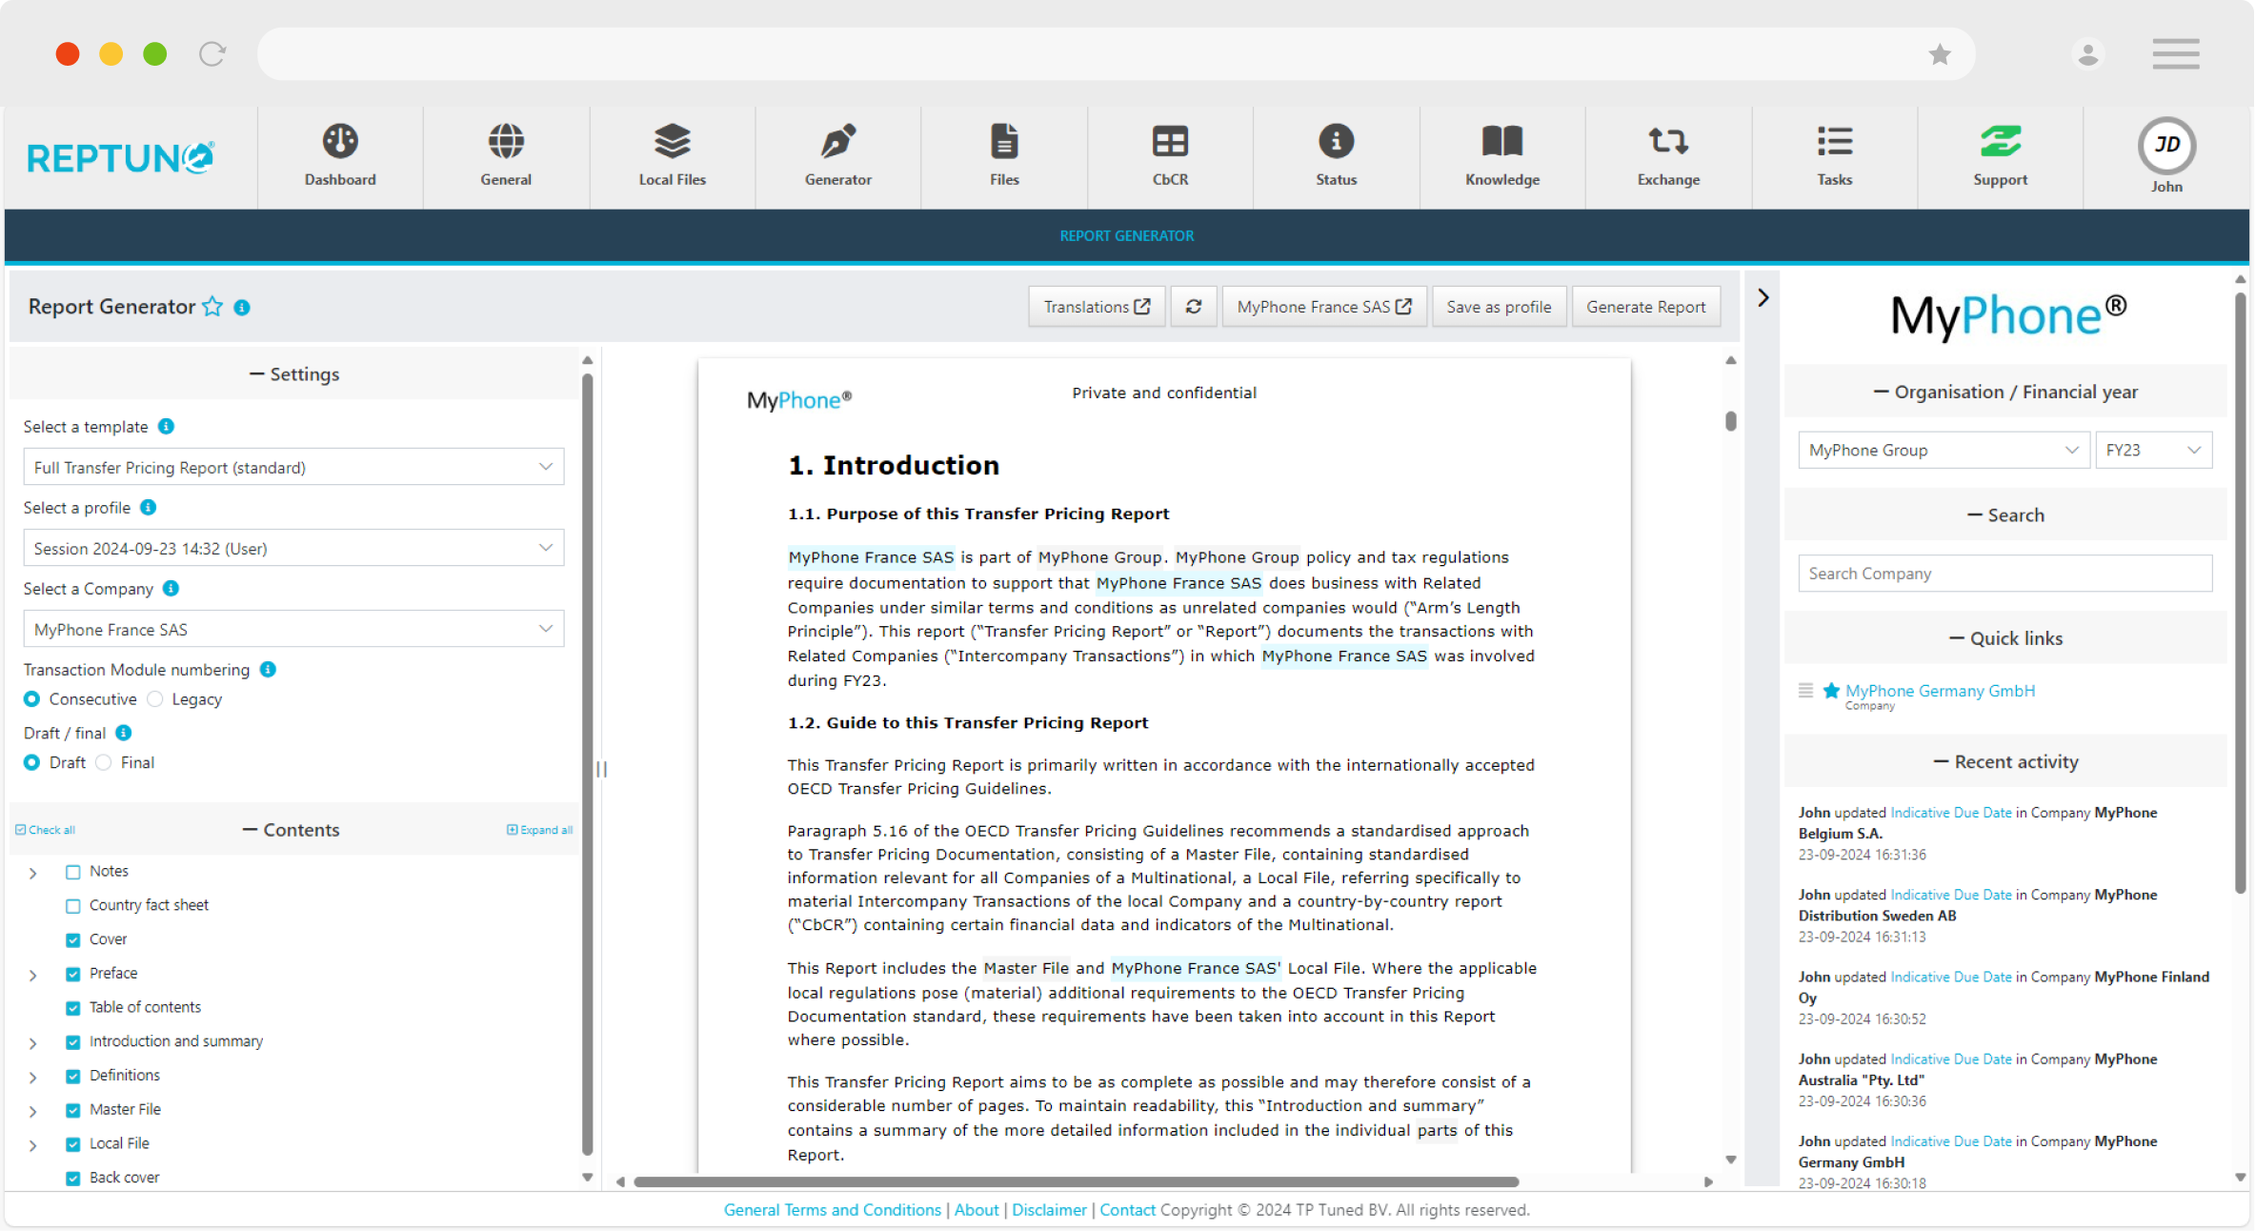
Task: Click the report preview horizontal scrollbar
Action: (1076, 1182)
